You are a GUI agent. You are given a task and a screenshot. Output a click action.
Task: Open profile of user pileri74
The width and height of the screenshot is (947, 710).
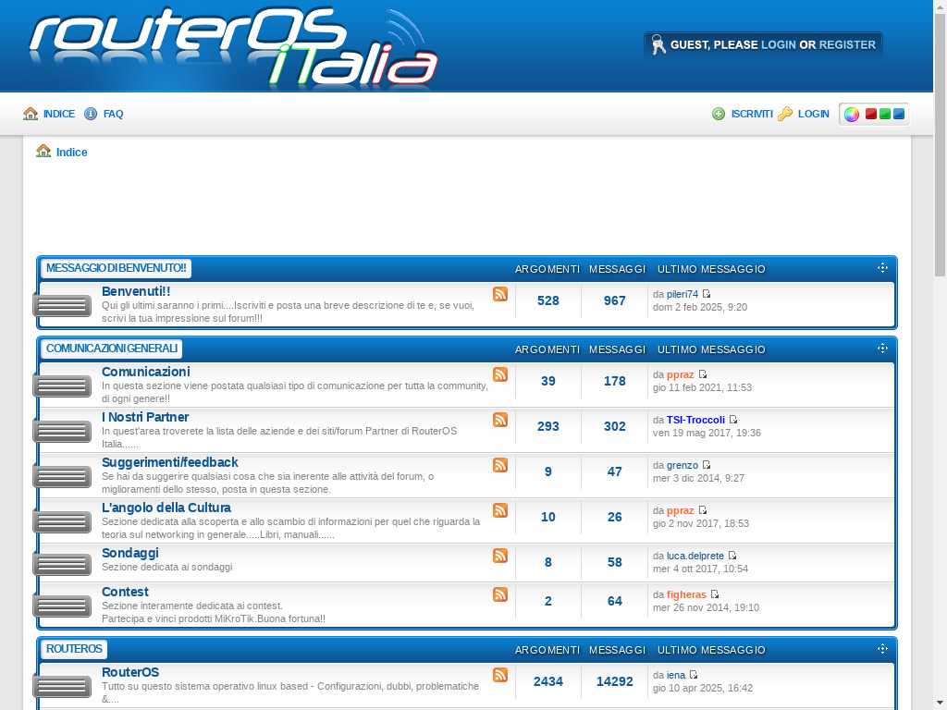pos(683,294)
